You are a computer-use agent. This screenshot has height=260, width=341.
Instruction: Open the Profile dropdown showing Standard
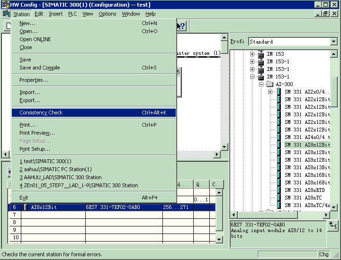334,42
